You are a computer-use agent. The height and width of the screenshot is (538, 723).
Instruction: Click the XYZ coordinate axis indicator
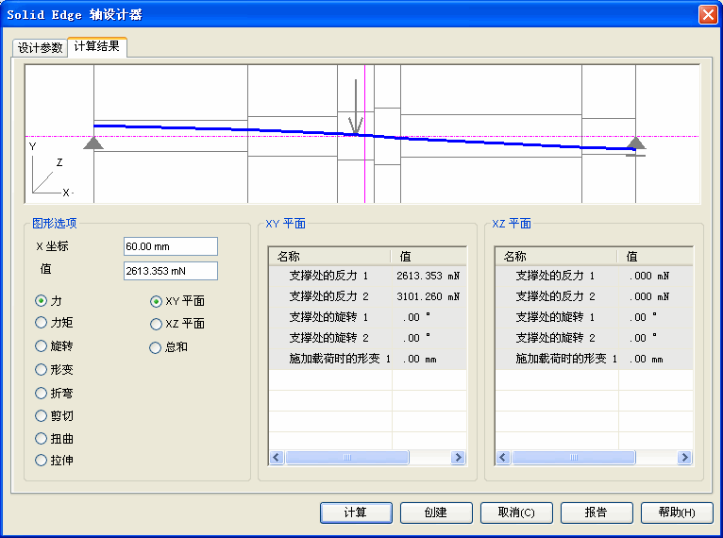click(x=47, y=176)
